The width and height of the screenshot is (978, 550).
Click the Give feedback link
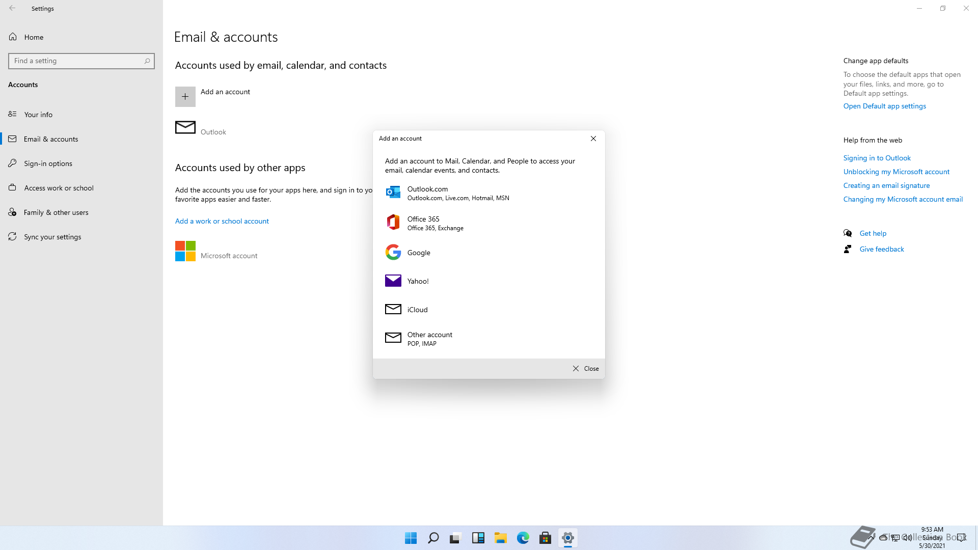(x=882, y=249)
